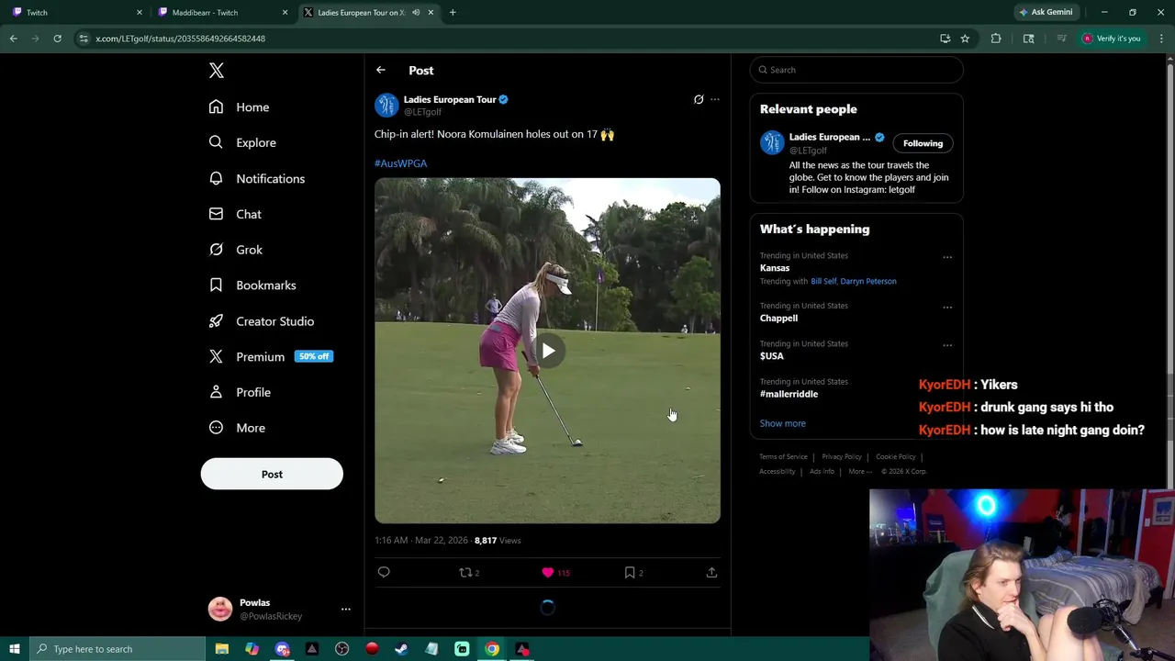This screenshot has height=661, width=1175.
Task: Click Show more under trends
Action: (x=783, y=423)
